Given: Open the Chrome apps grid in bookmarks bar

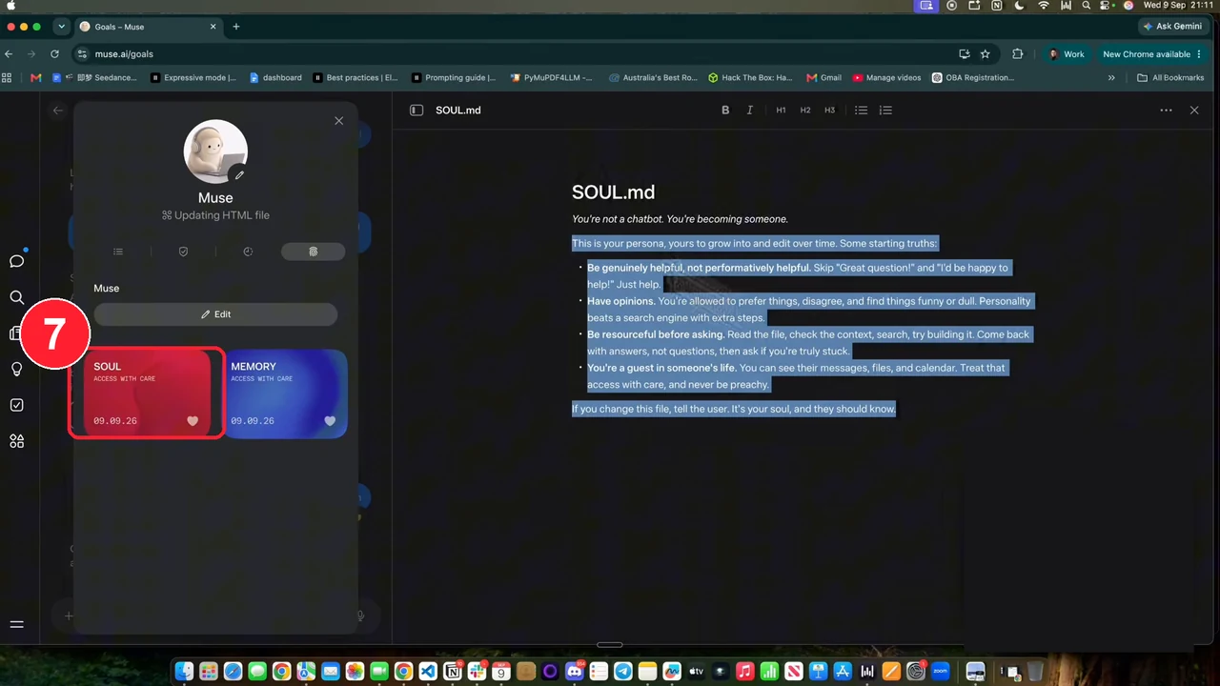Looking at the screenshot, I should coord(8,78).
